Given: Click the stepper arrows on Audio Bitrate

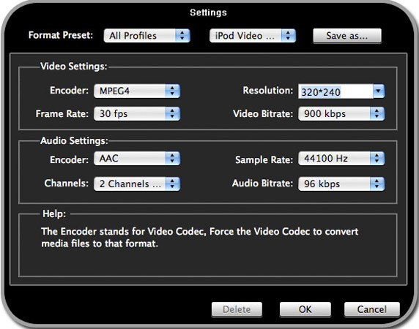Looking at the screenshot, I should click(377, 184).
